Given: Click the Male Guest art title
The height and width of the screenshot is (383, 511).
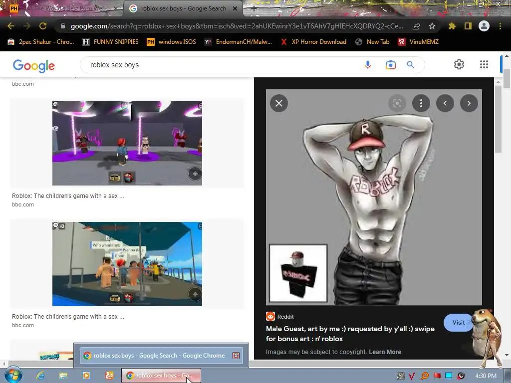Looking at the screenshot, I should coord(350,334).
